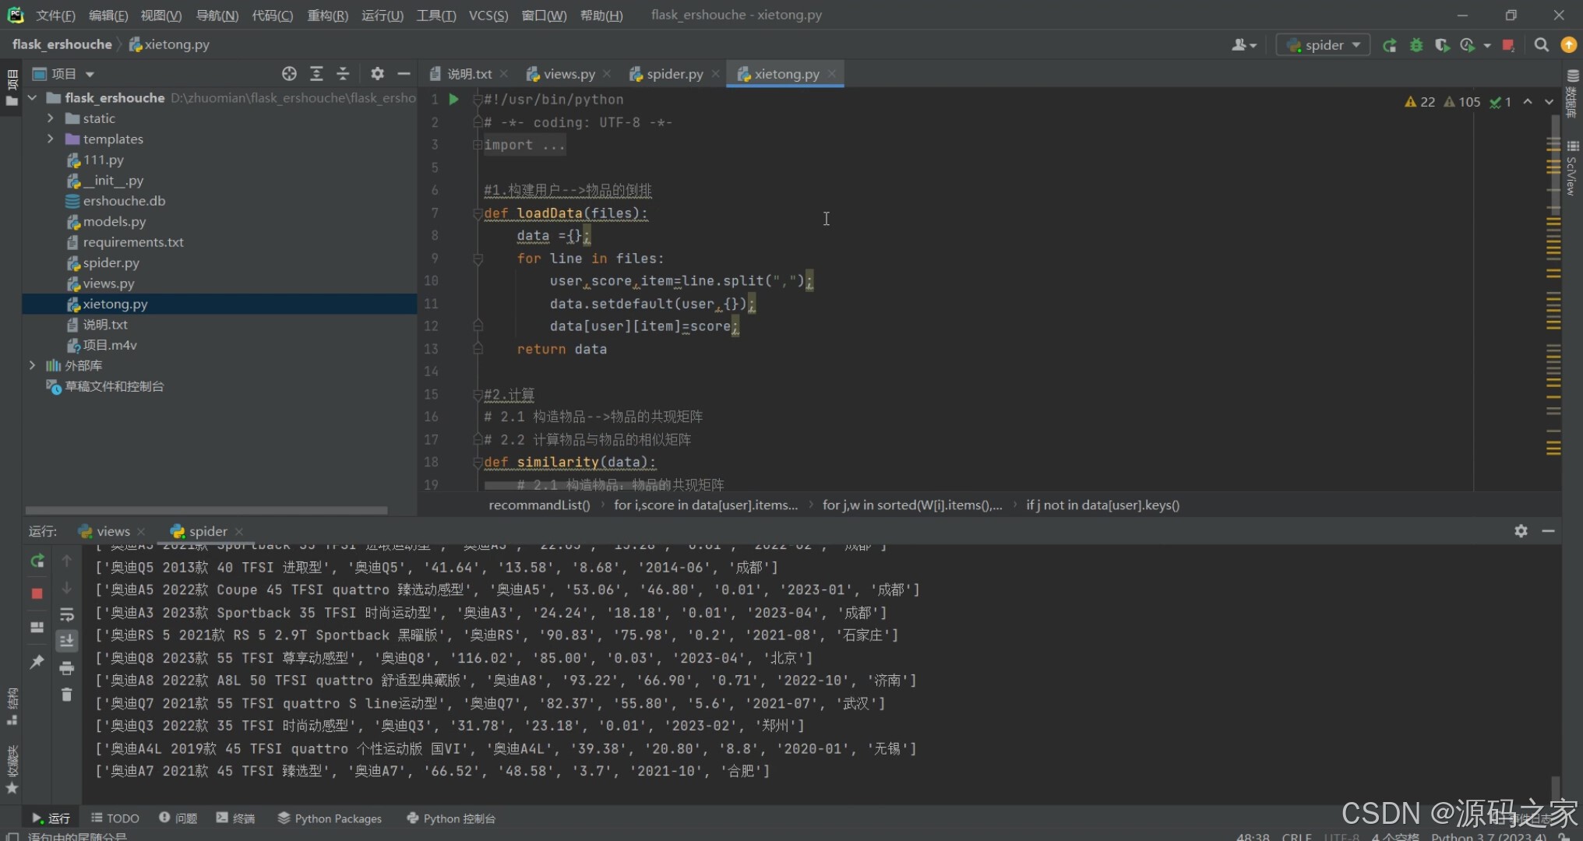Click the Search Everywhere magnifier icon
Viewport: 1583px width, 841px height.
[1541, 45]
